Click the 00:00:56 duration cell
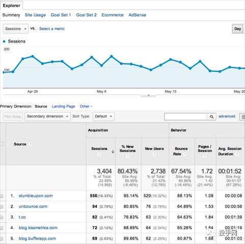Screen dimensions: 245x244 coord(233,207)
